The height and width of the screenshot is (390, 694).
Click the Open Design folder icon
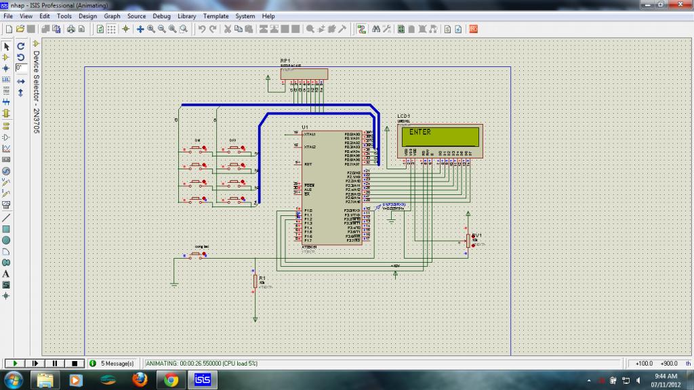pyautogui.click(x=20, y=29)
